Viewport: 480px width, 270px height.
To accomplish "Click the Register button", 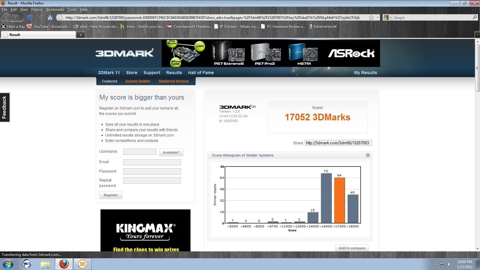I will [111, 195].
